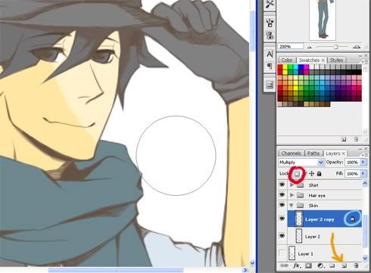Click the layer Fill value field
This screenshot has width=371, height=273.
352,174
